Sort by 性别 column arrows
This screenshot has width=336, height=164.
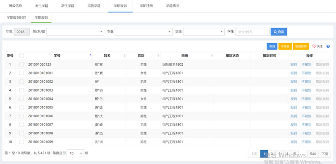click(x=158, y=56)
